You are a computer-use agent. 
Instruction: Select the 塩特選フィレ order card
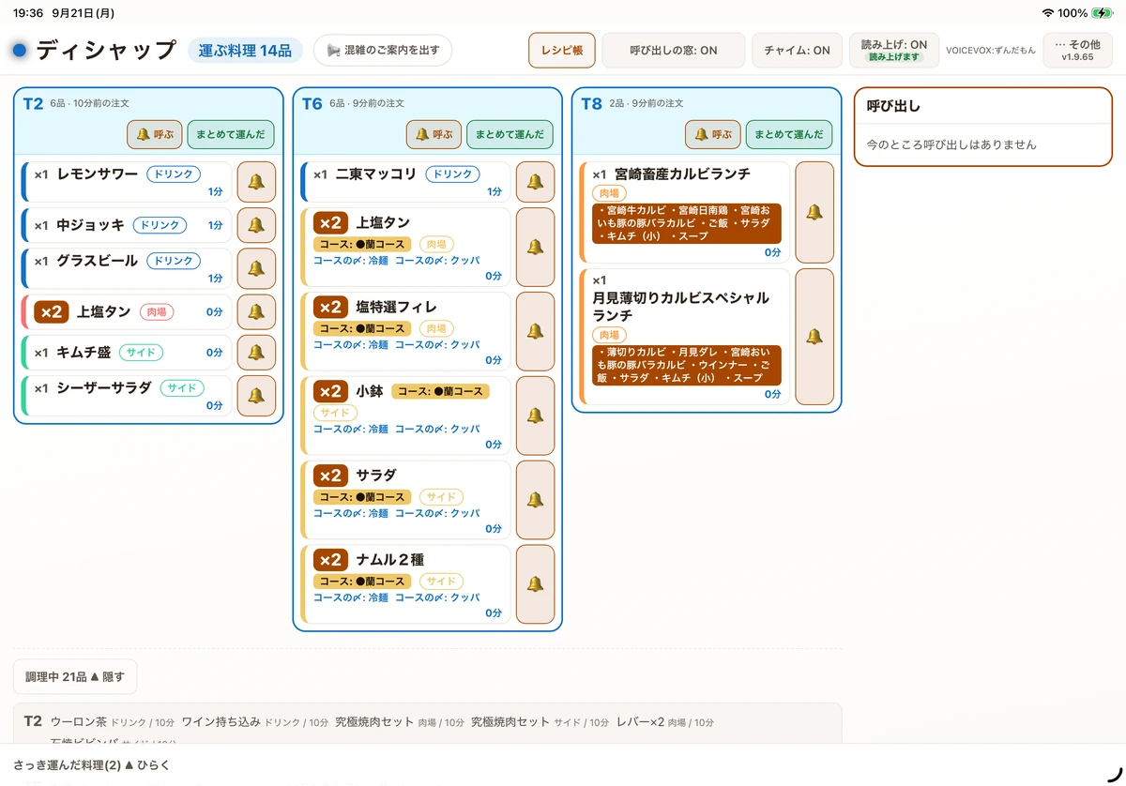405,331
